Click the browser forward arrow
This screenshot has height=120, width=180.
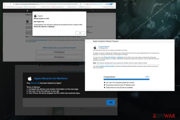[8, 4]
